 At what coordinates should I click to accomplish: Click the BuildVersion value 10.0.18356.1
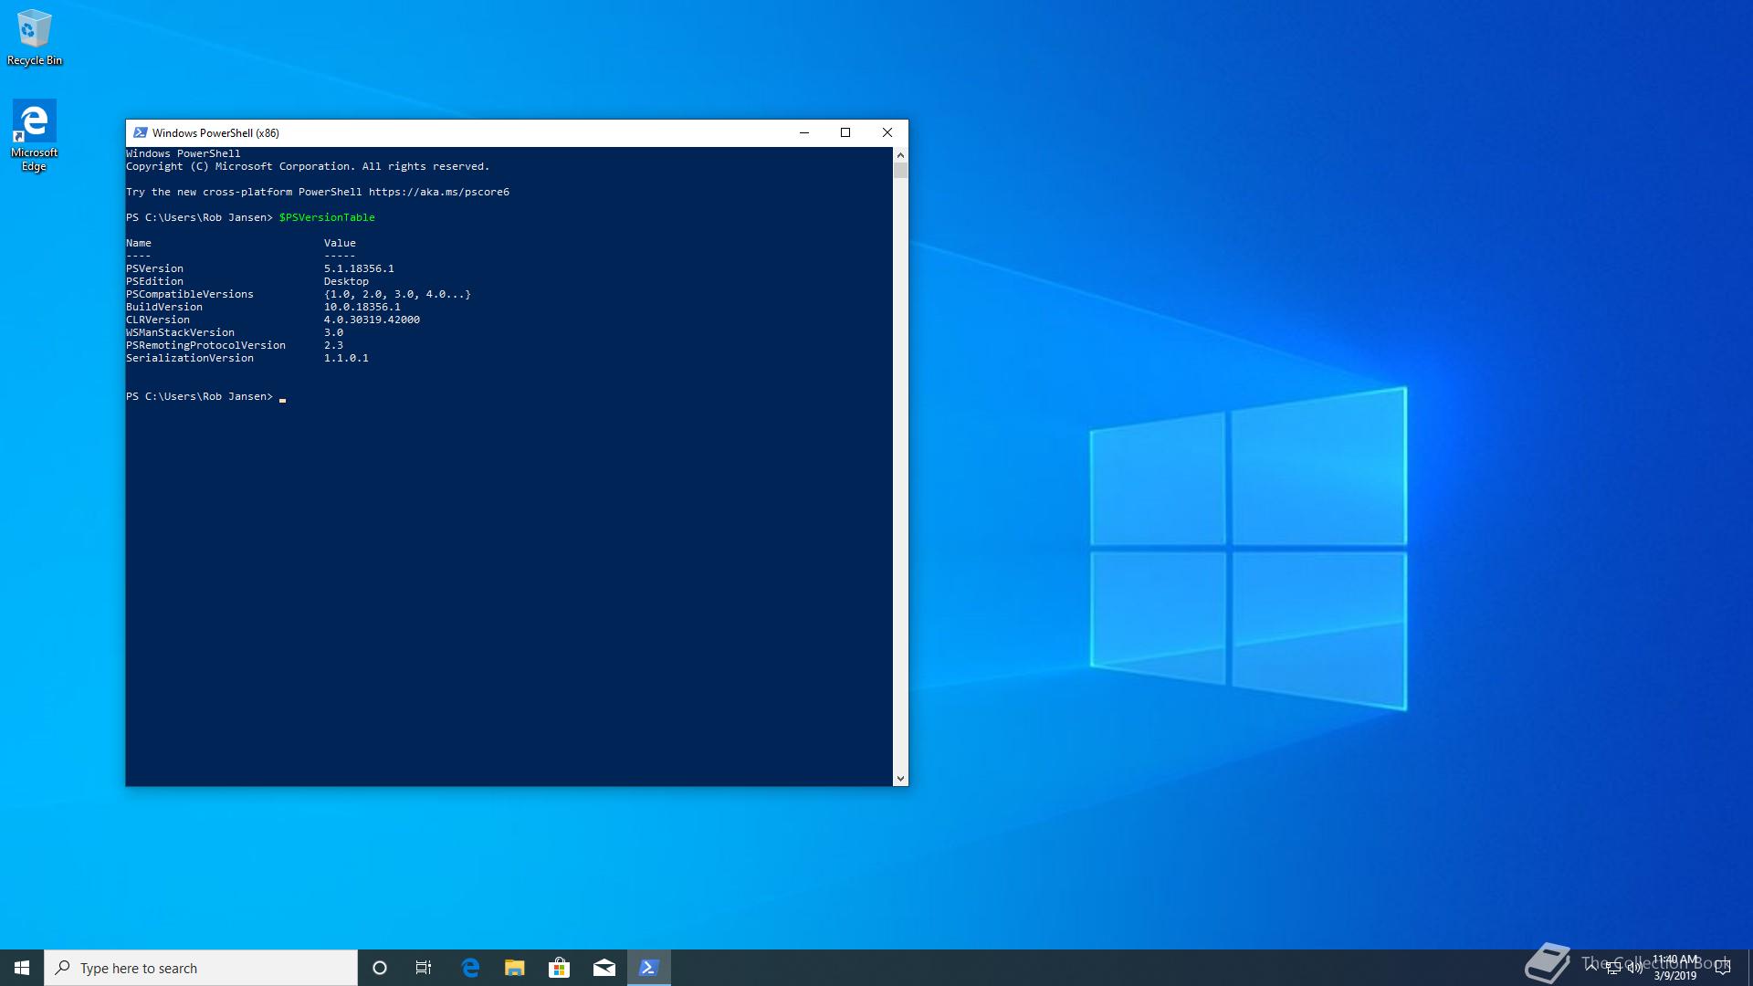click(362, 307)
